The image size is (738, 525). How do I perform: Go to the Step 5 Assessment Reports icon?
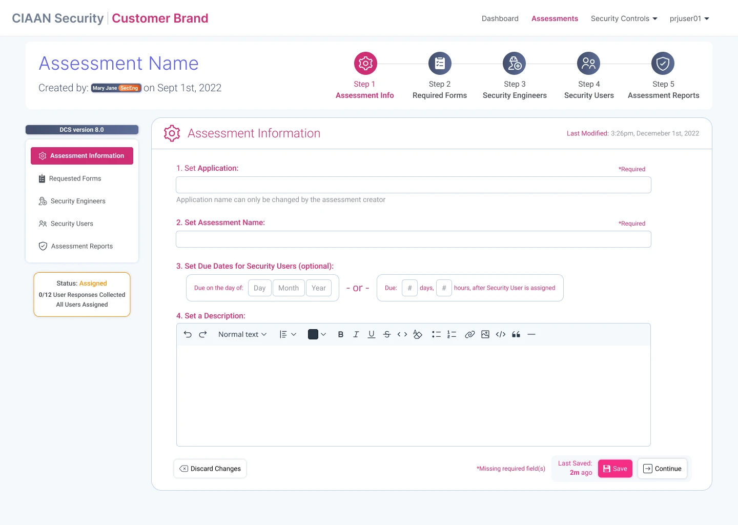coord(663,64)
